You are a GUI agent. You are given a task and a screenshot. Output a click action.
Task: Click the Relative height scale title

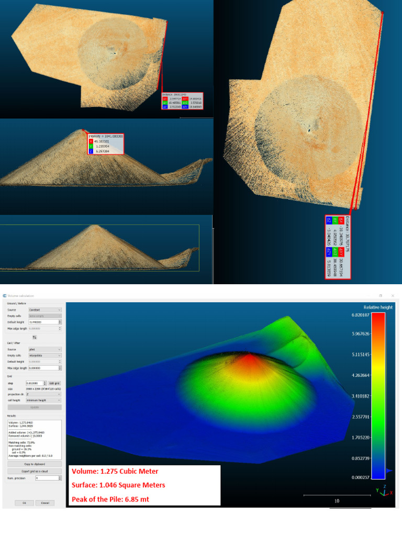pyautogui.click(x=378, y=307)
